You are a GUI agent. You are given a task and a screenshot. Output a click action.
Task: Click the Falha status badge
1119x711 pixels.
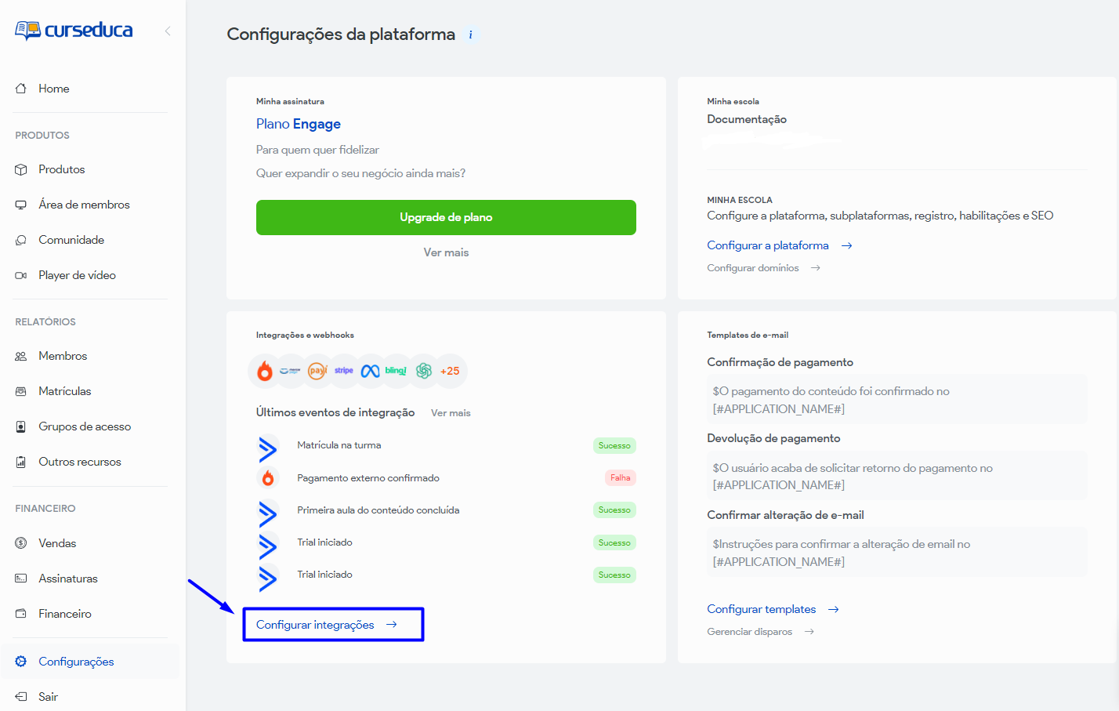[620, 478]
